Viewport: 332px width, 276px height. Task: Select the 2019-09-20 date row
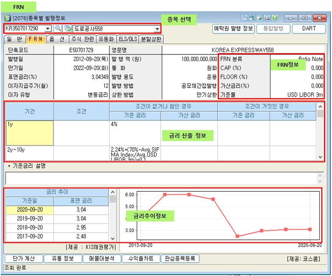[x=30, y=219]
